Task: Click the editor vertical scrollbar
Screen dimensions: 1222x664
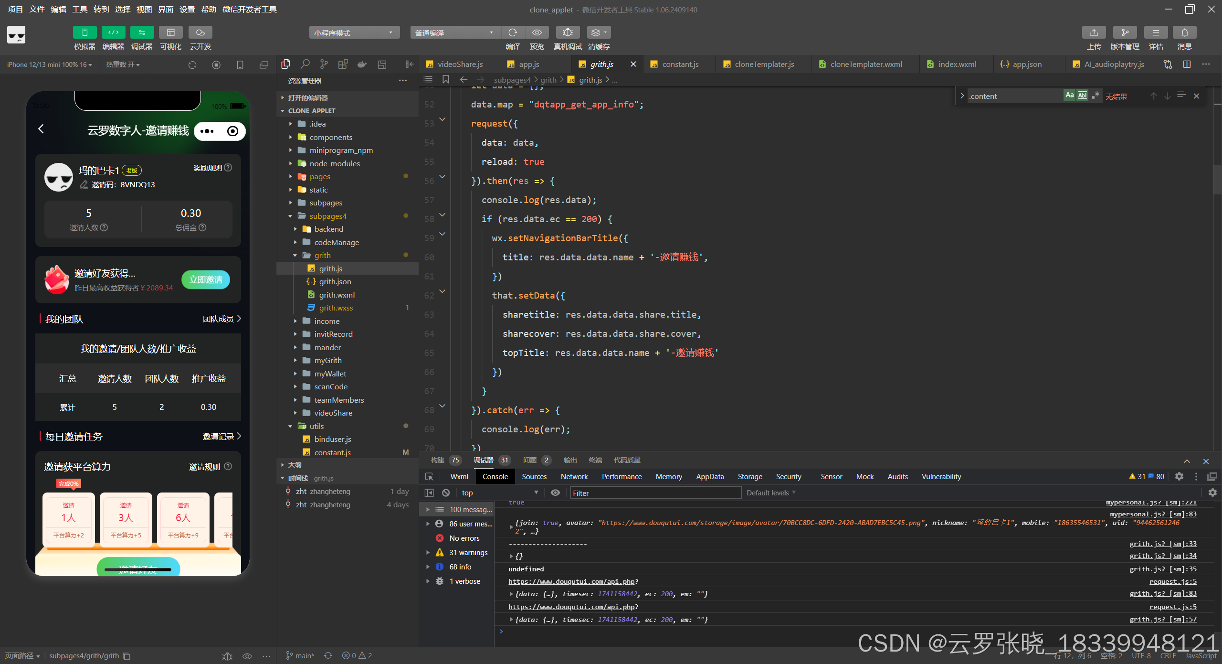Action: point(1217,179)
